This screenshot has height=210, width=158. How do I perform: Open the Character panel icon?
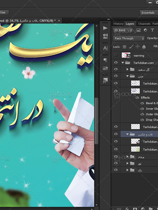coord(105,48)
